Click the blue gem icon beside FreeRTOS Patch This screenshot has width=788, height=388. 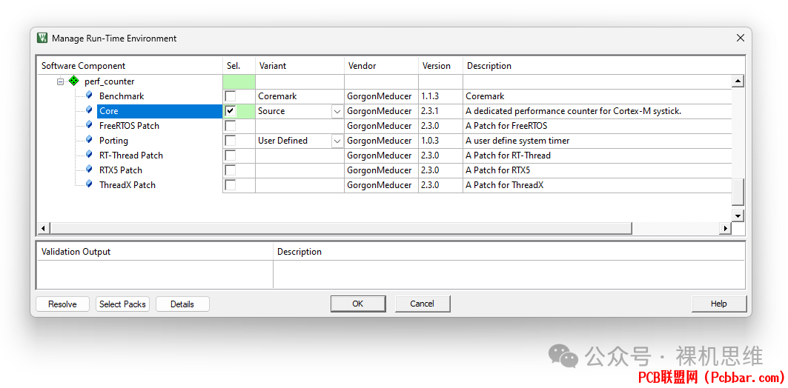[x=89, y=125]
